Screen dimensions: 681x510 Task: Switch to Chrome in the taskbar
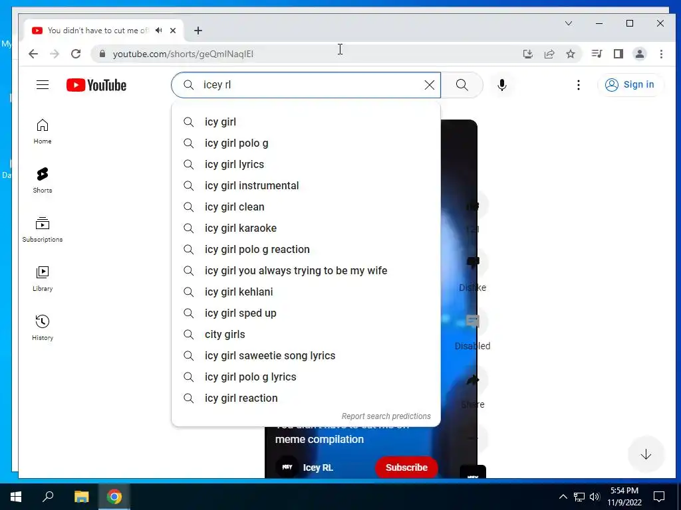point(114,497)
